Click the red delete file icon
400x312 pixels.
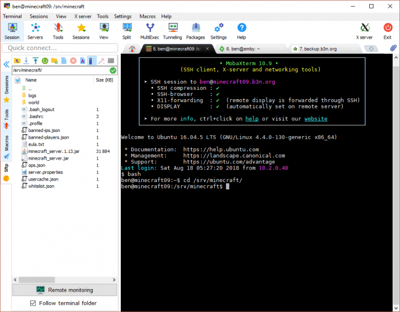[x=73, y=61]
